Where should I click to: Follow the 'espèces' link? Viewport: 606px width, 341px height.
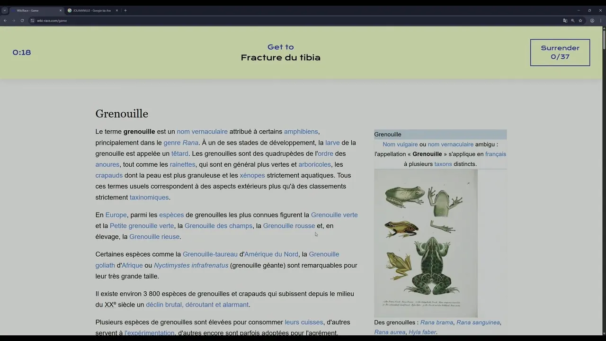171,215
